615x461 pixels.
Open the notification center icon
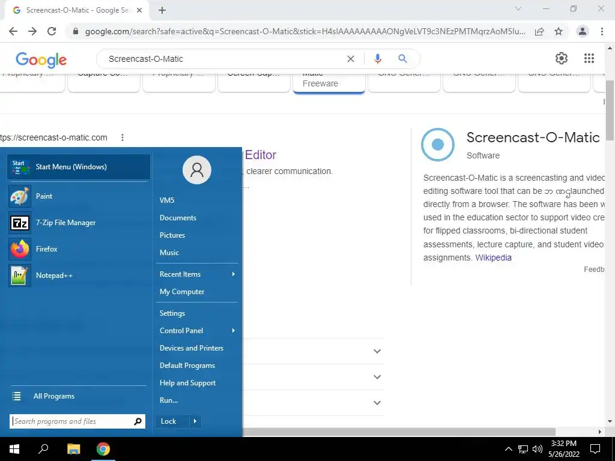pyautogui.click(x=595, y=449)
